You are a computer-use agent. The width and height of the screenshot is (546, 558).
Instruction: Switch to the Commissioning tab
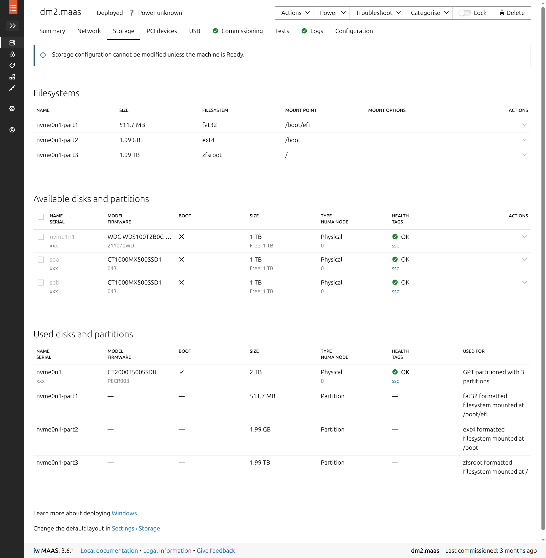pos(237,31)
